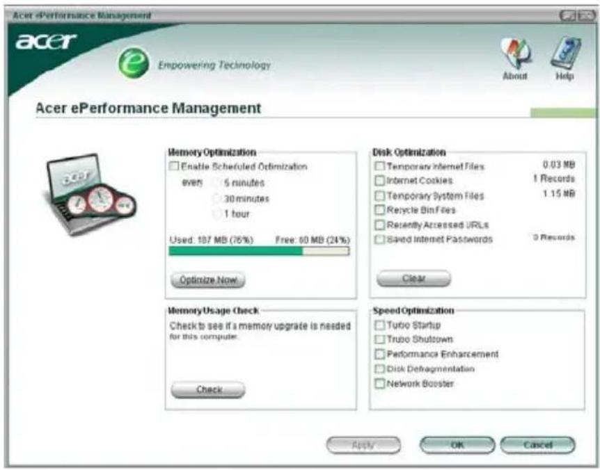Click the '1 Records' cookies value
Screen dimensions: 600x470
point(554,179)
